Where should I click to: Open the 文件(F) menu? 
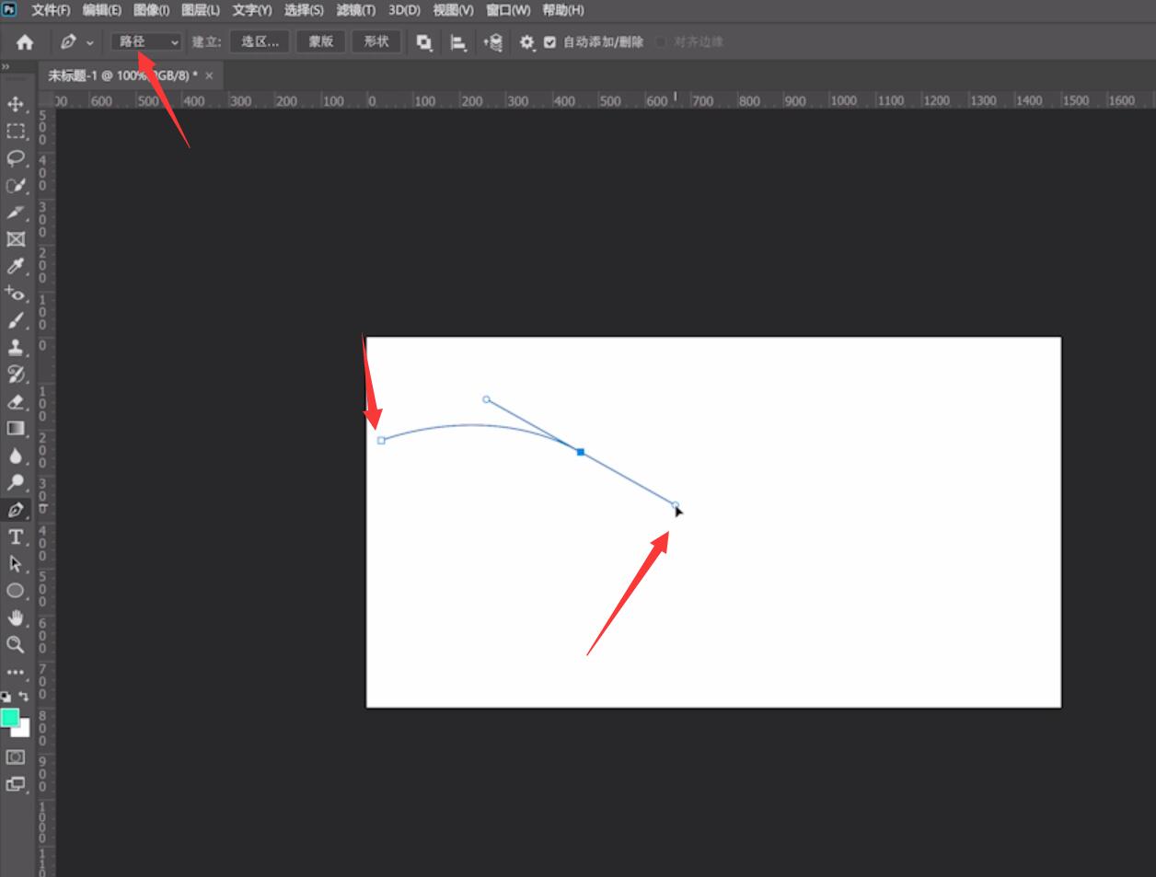51,10
